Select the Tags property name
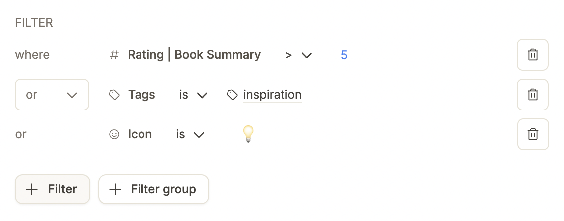 (141, 95)
